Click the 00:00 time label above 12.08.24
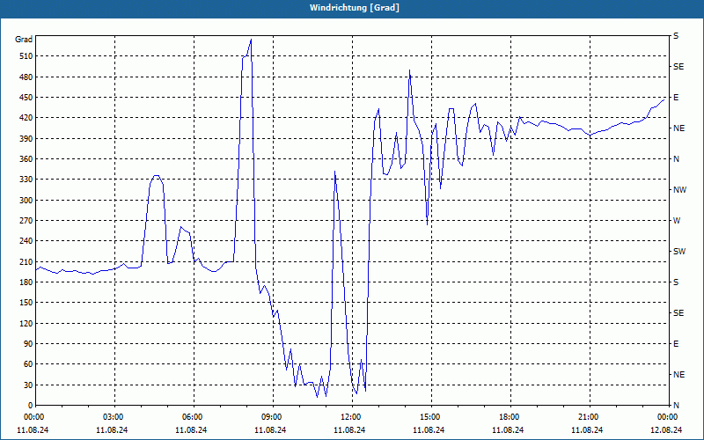 click(x=667, y=416)
